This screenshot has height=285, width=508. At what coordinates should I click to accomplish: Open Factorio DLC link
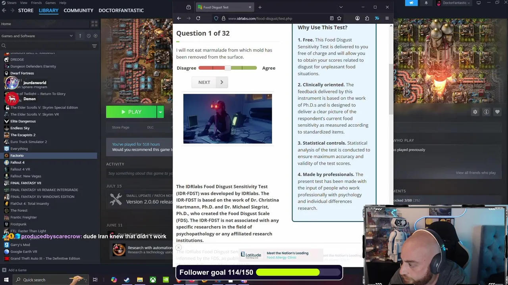tap(150, 127)
